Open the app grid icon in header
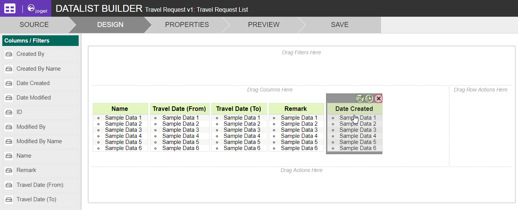This screenshot has height=210, width=518. [10, 9]
